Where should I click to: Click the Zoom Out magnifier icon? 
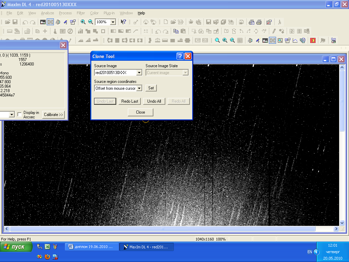pyautogui.click(x=91, y=22)
